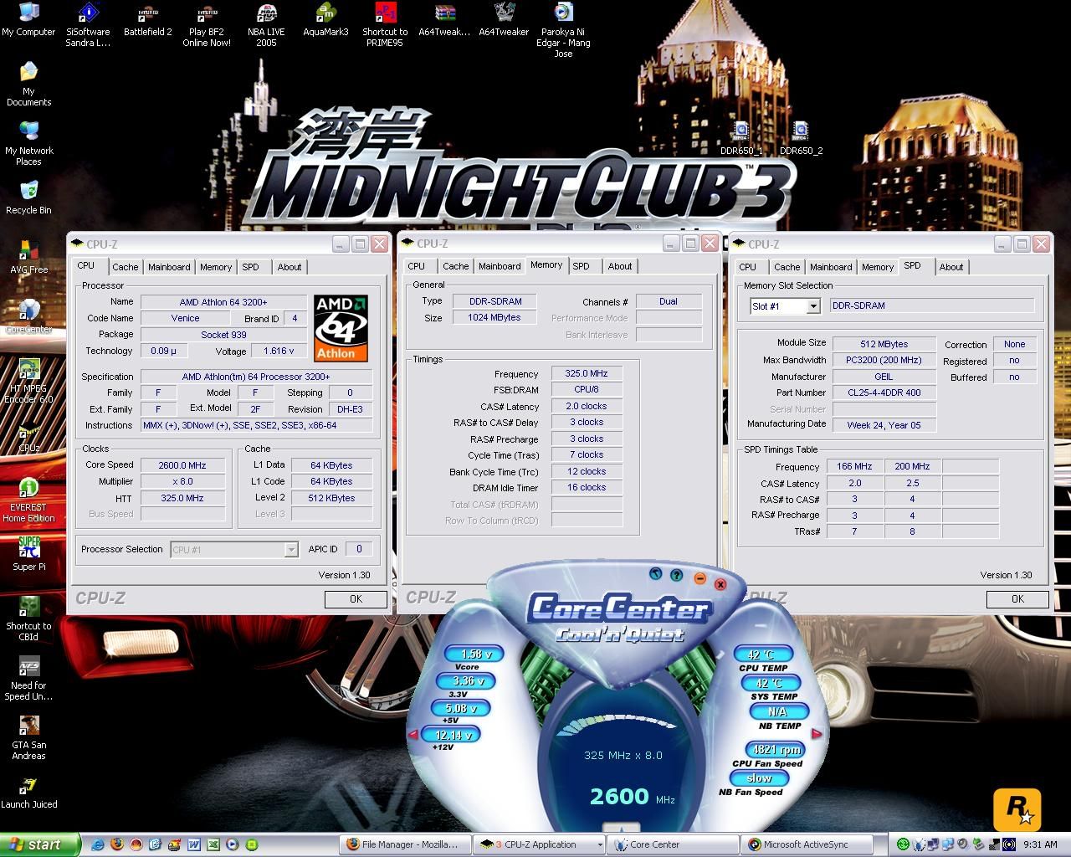The width and height of the screenshot is (1071, 857).
Task: Select the Shortcut to CBId icon
Action: [x=28, y=618]
